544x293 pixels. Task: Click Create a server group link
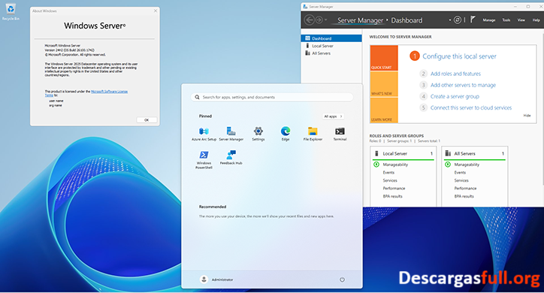455,96
